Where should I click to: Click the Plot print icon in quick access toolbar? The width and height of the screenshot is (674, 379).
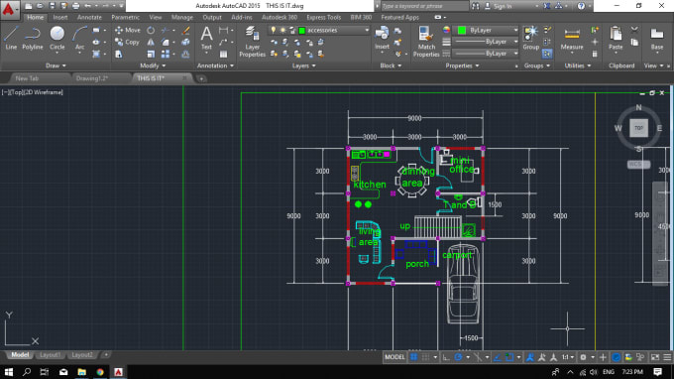[75, 6]
